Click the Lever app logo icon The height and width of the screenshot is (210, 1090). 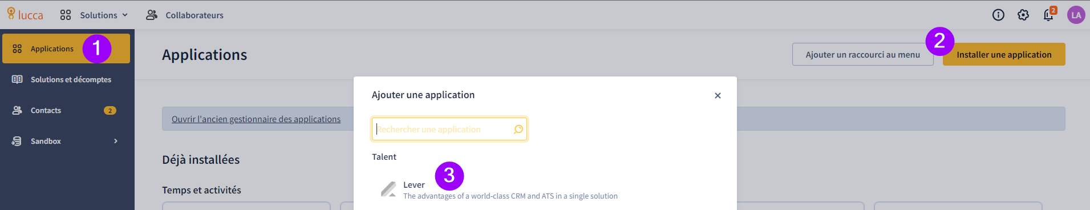pyautogui.click(x=388, y=189)
